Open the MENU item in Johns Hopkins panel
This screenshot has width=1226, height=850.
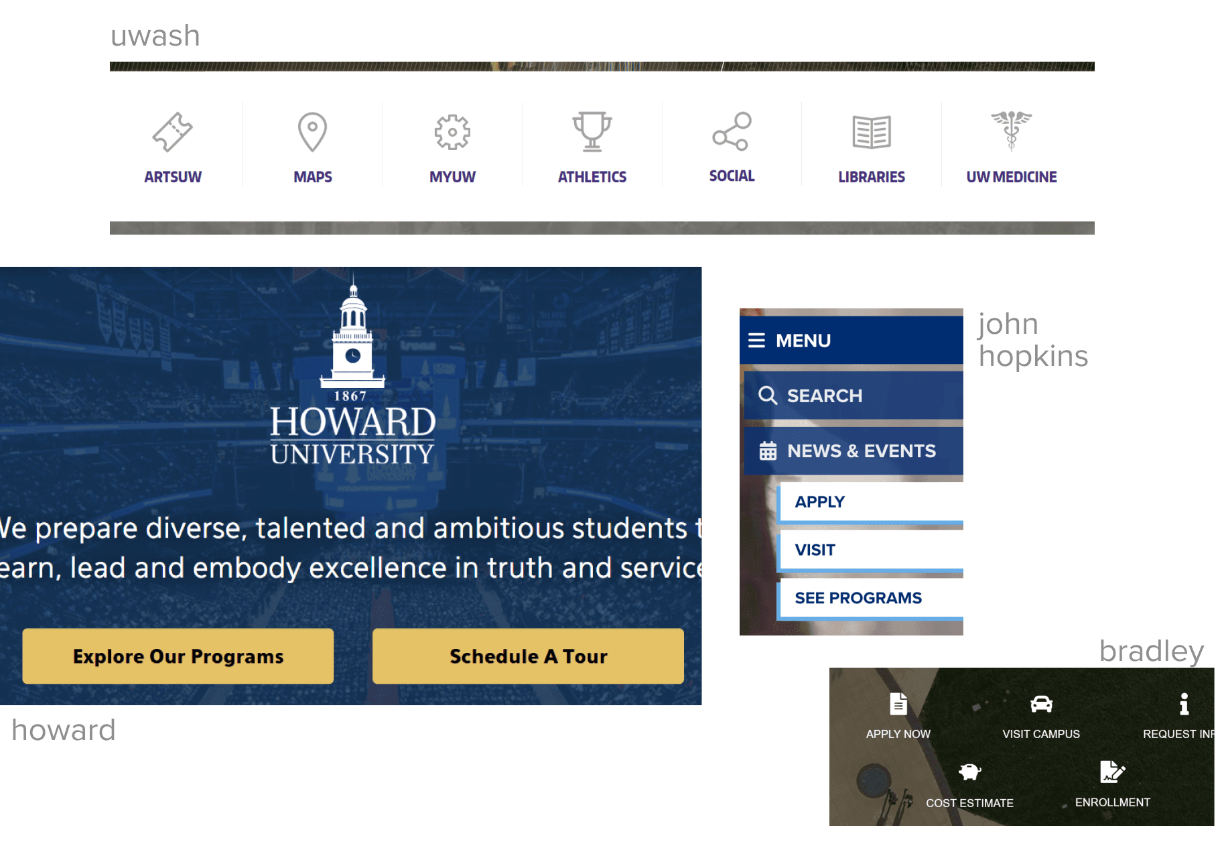(x=852, y=341)
